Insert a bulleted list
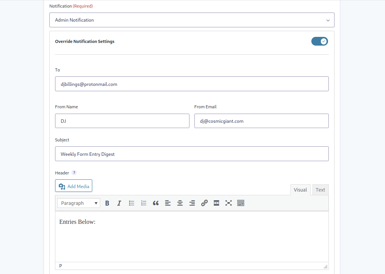Screen dimensions: 385x274 tap(131, 203)
